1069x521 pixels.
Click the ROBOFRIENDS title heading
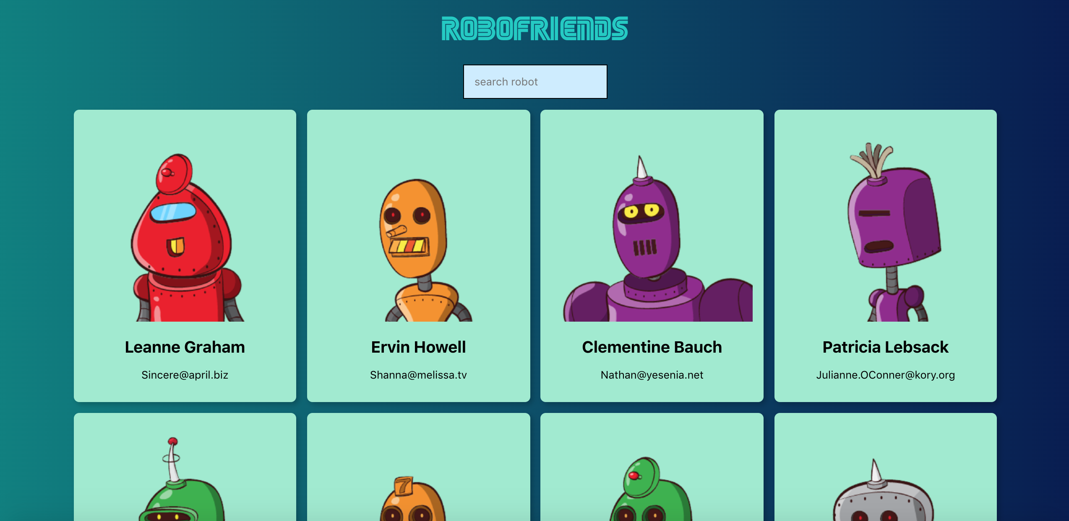pos(534,28)
